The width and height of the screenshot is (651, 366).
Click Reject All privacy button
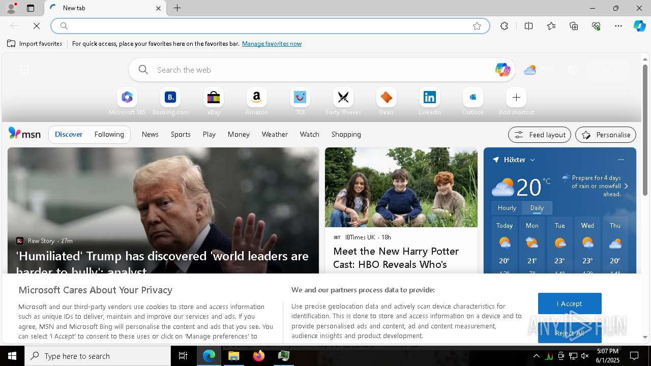(x=570, y=333)
